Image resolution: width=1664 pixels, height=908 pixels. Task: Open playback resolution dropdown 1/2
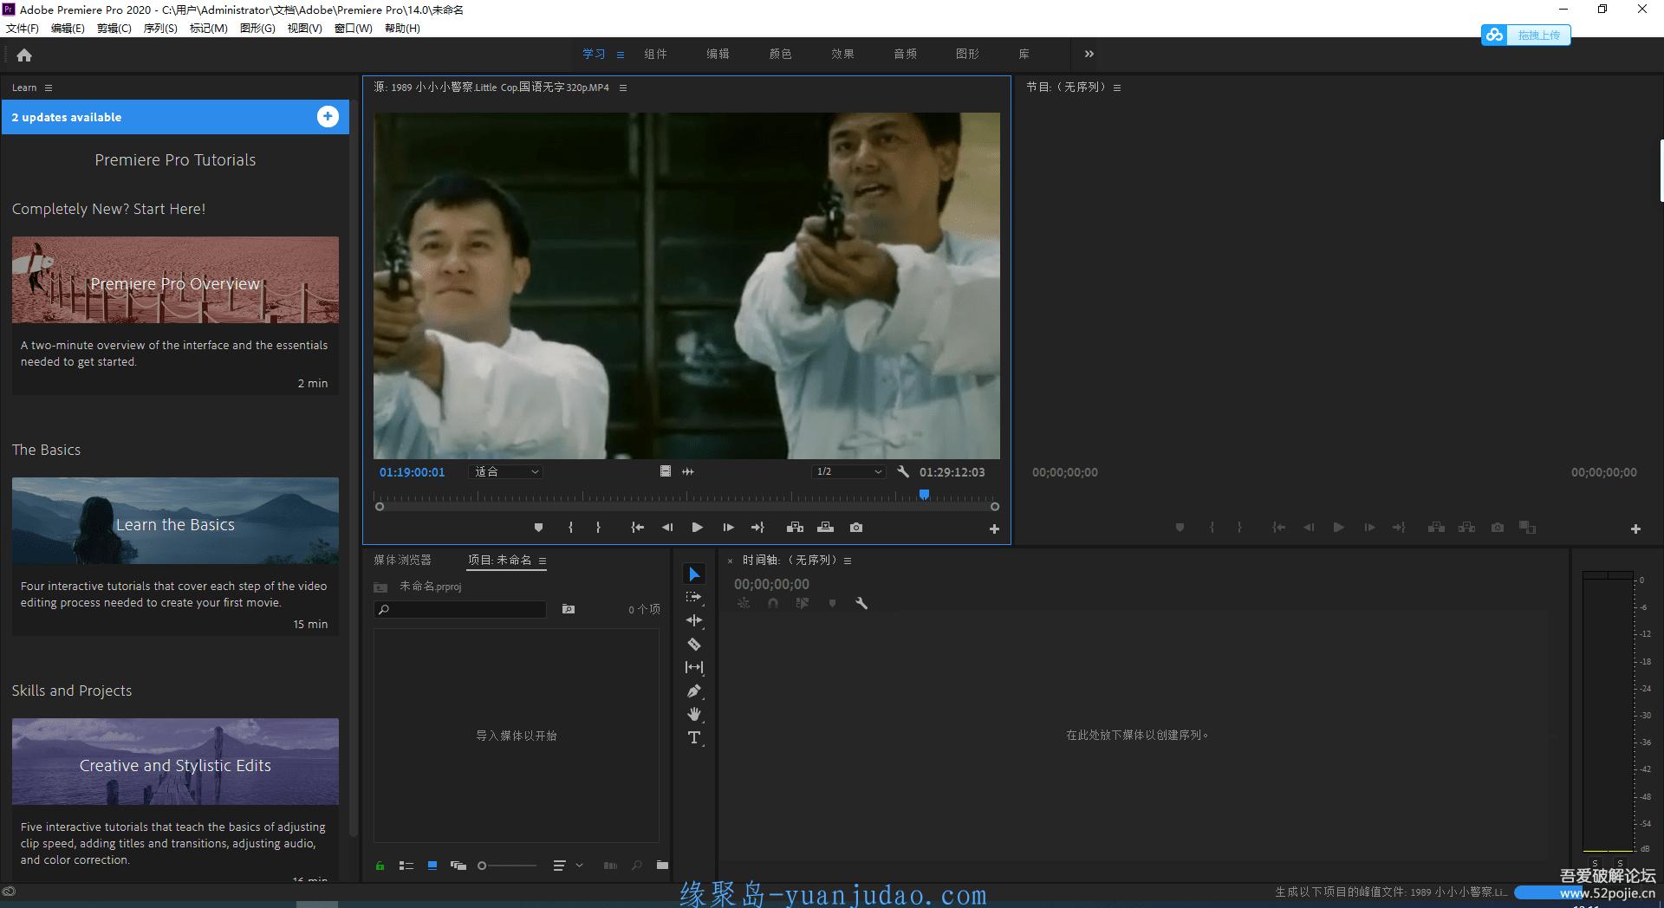click(848, 472)
